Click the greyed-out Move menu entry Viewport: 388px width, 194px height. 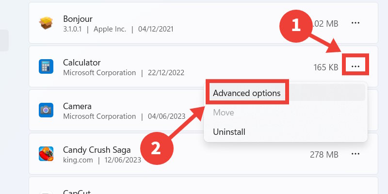pos(224,113)
